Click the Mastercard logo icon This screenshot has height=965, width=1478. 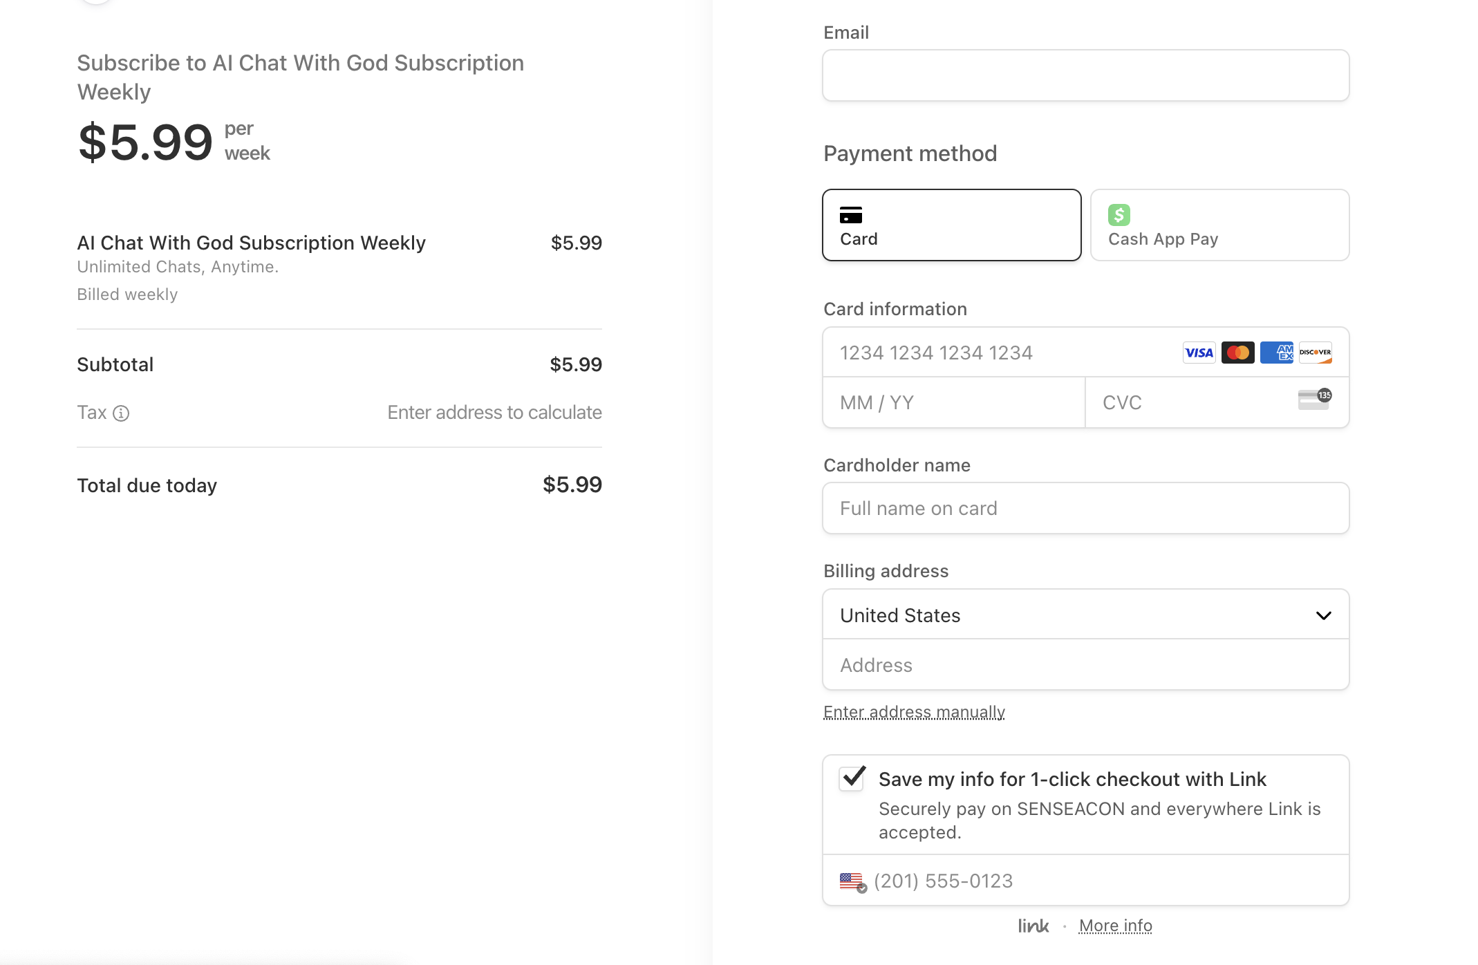pyautogui.click(x=1237, y=353)
